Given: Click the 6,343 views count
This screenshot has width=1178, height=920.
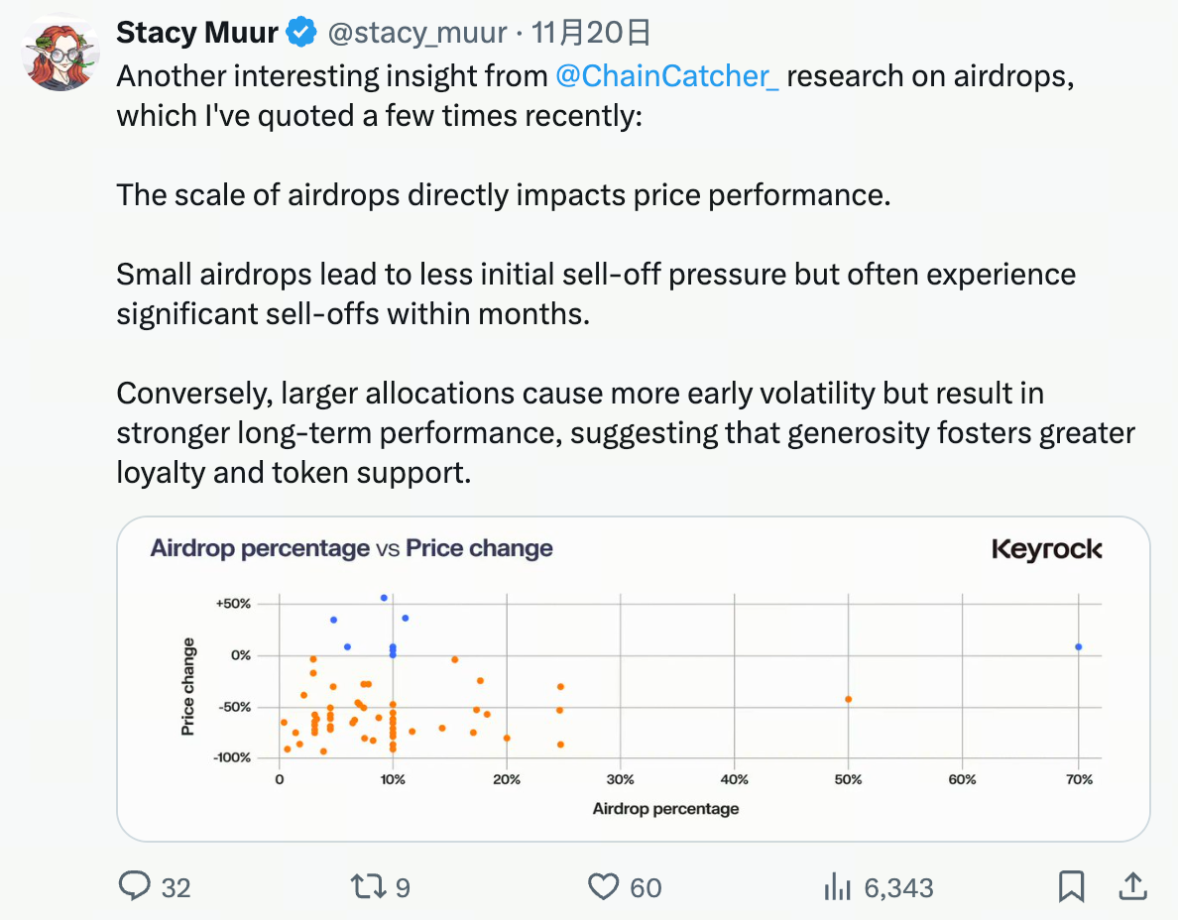Looking at the screenshot, I should pos(898,887).
